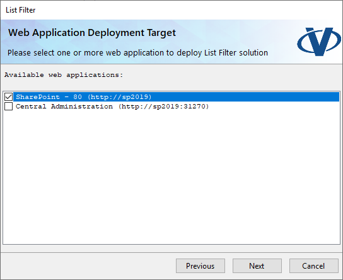Screen dimensions: 343x280
Task: Select the highlighted SharePoint - 80 row
Action: [x=177, y=96]
